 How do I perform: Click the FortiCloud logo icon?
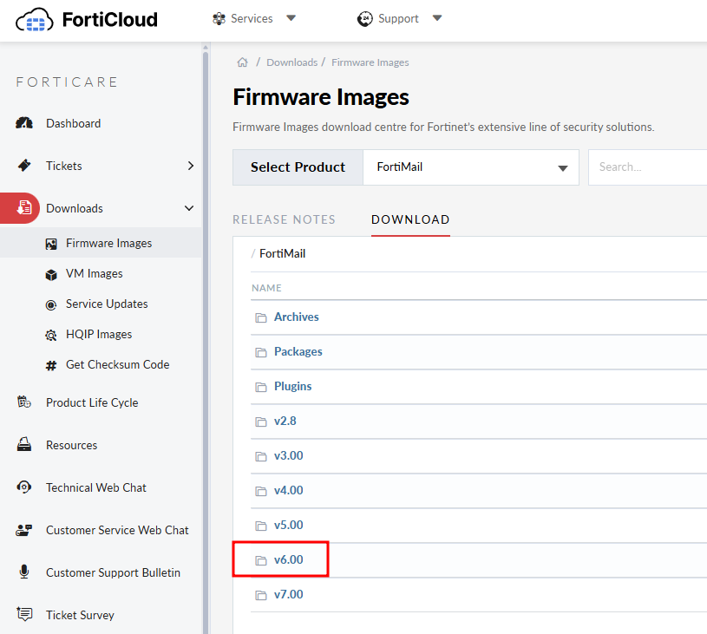(35, 19)
